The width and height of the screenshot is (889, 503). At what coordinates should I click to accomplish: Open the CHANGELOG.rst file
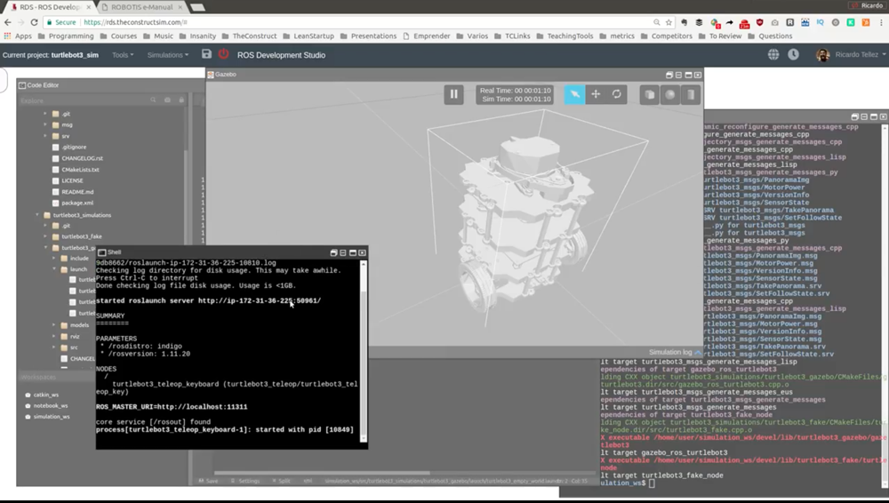(x=82, y=158)
